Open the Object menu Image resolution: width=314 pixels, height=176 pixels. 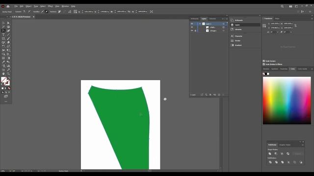pos(28,6)
